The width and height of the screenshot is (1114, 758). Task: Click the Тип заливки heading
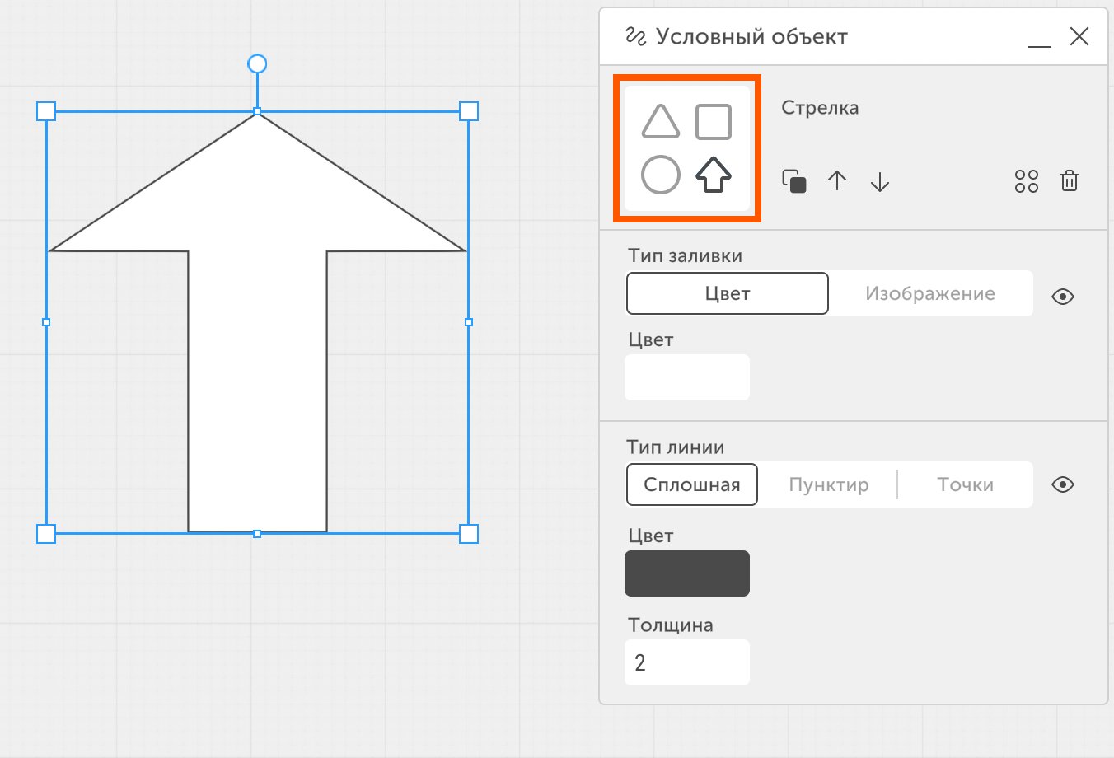[x=685, y=255]
